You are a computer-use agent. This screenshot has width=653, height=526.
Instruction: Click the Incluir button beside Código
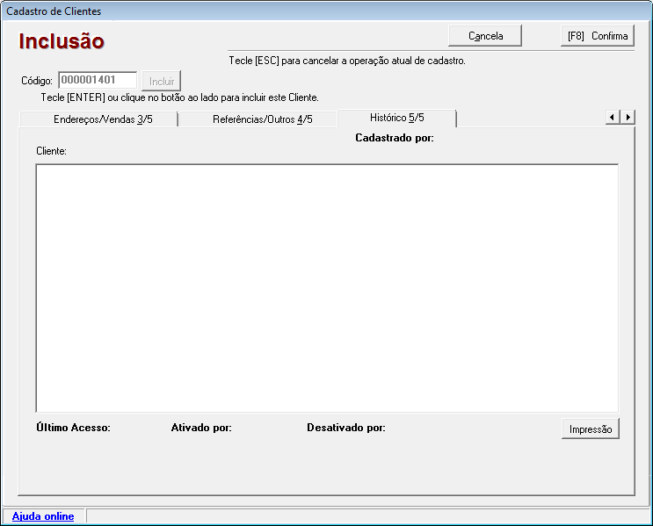tap(162, 82)
